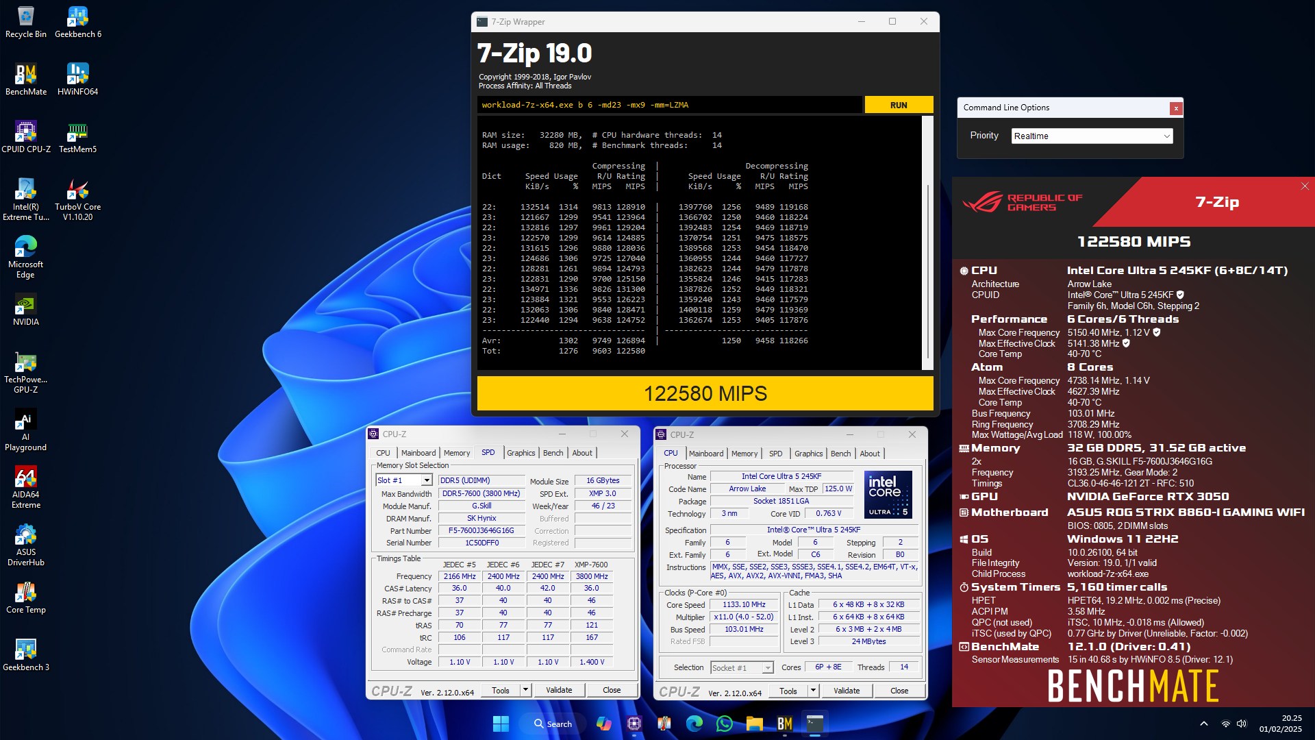Click Tools button in left CPU-Z window

tap(501, 691)
